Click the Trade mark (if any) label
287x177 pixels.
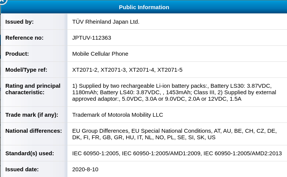(x=32, y=115)
